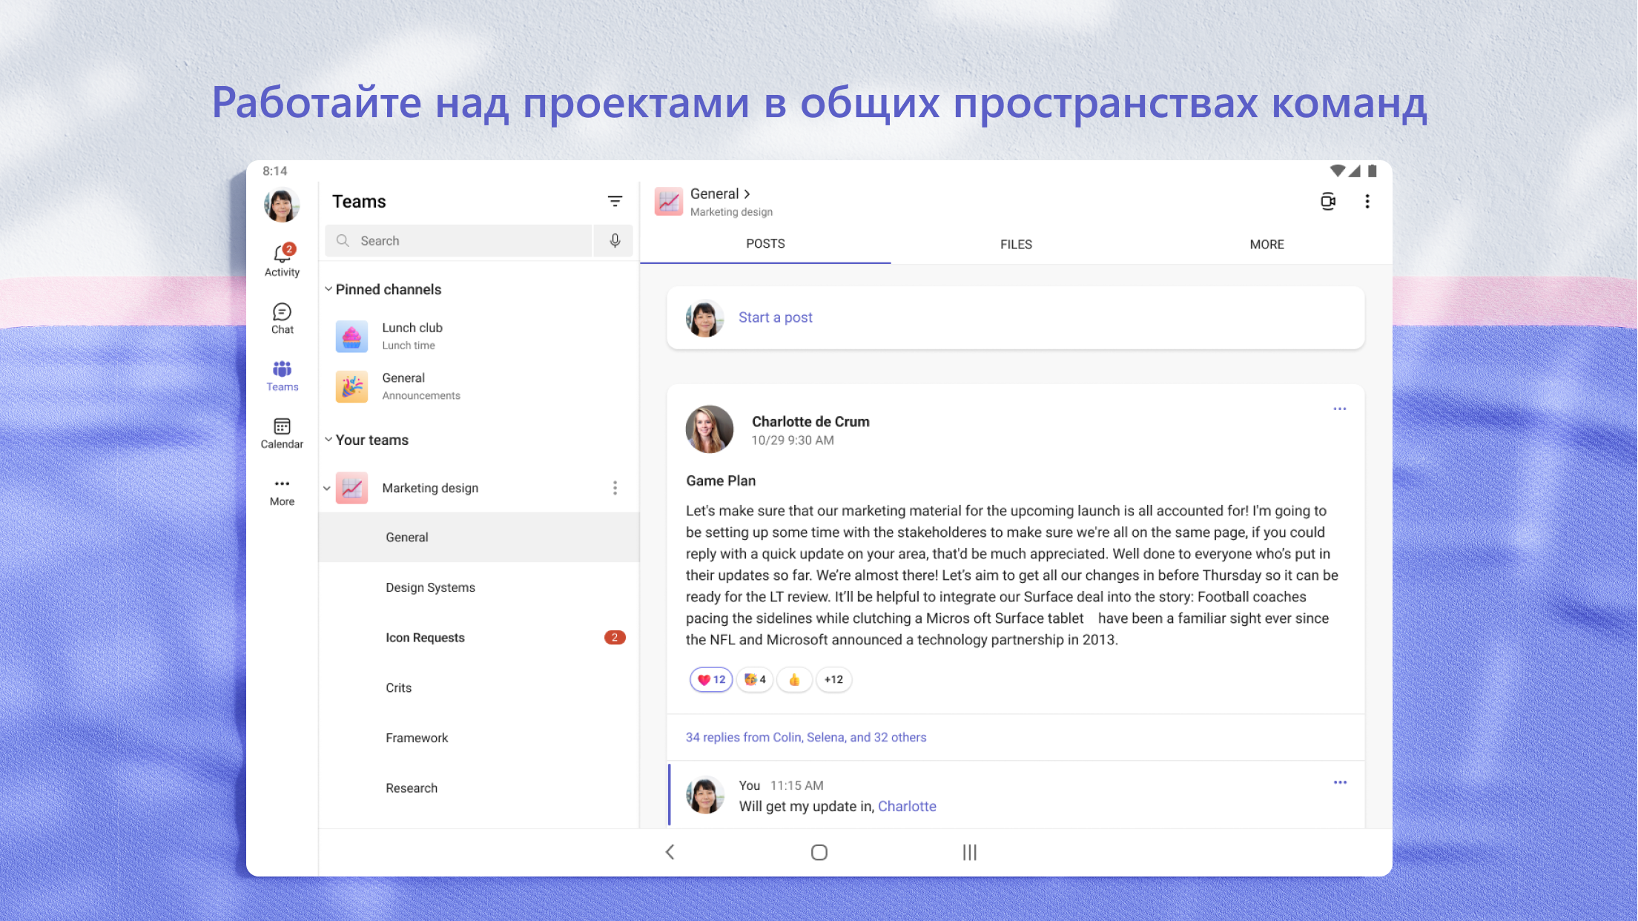Image resolution: width=1638 pixels, height=921 pixels.
Task: Toggle the party face reaction with 4
Action: [x=755, y=679]
